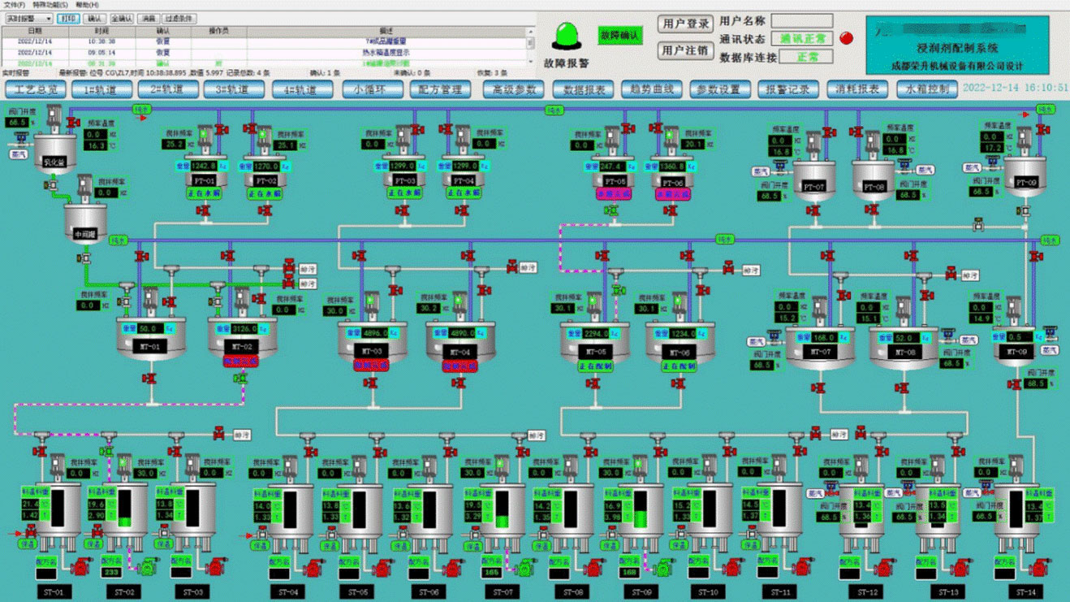Click the MT-05 mixing tank
Viewport: 1070px width, 602px height.
click(595, 341)
